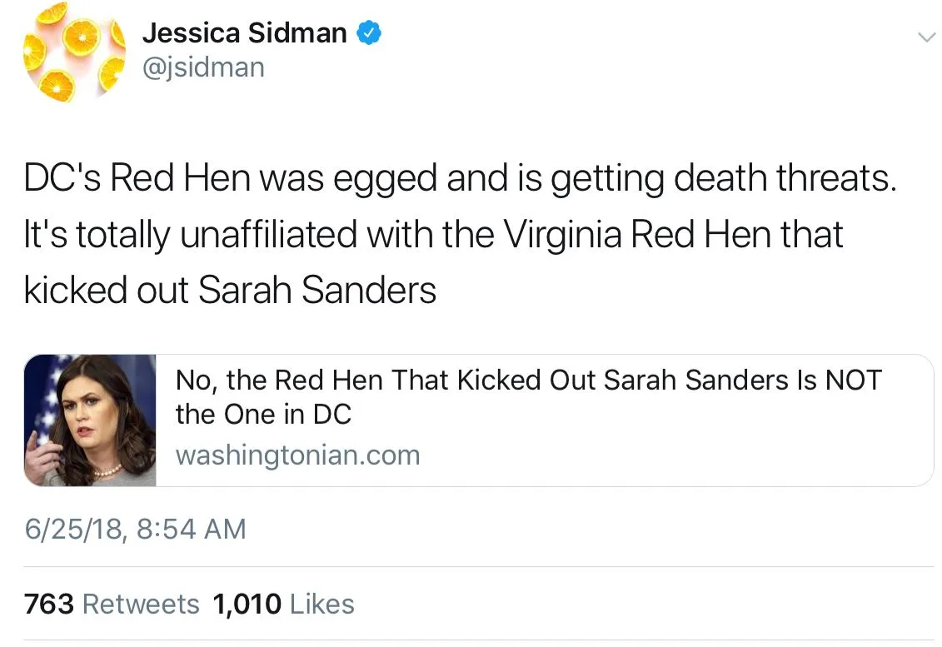The image size is (942, 647).
Task: Click the Sarah Sanders article thumbnail
Action: (90, 421)
